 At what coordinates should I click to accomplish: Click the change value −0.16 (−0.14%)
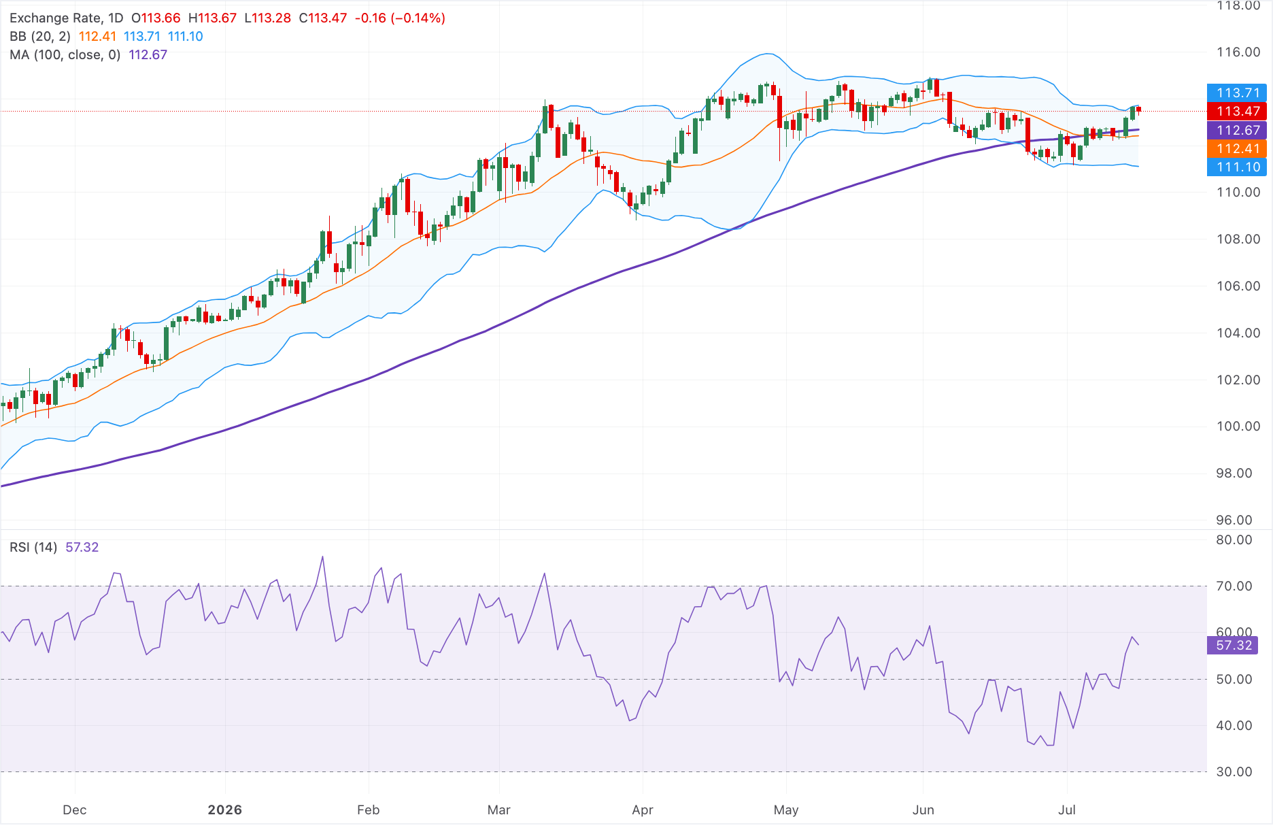[x=400, y=18]
